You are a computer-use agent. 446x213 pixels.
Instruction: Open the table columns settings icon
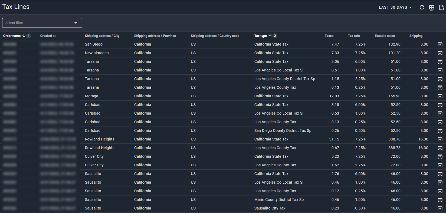(432, 8)
